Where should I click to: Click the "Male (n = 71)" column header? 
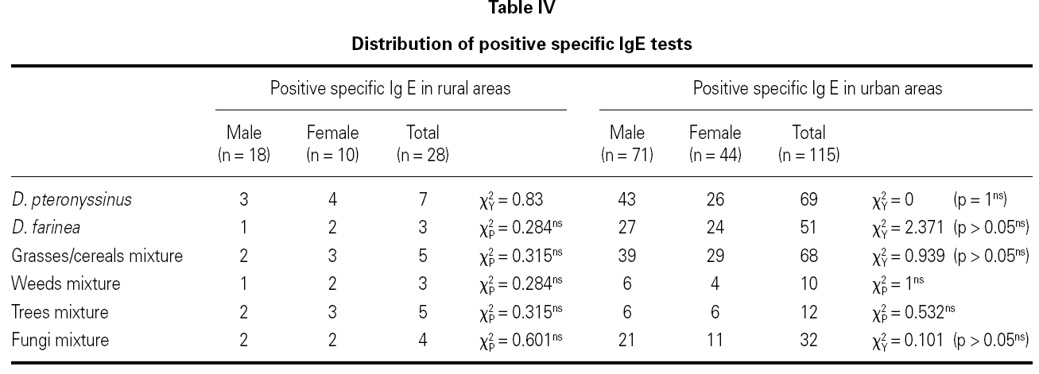(x=627, y=144)
